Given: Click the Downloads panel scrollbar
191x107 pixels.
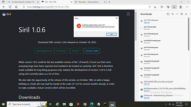Looking at the screenshot, I should coord(189,34).
